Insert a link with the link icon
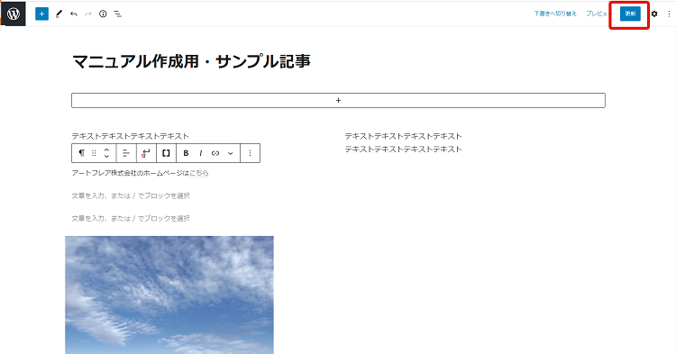Screen dimensions: 676x354 pyautogui.click(x=215, y=153)
